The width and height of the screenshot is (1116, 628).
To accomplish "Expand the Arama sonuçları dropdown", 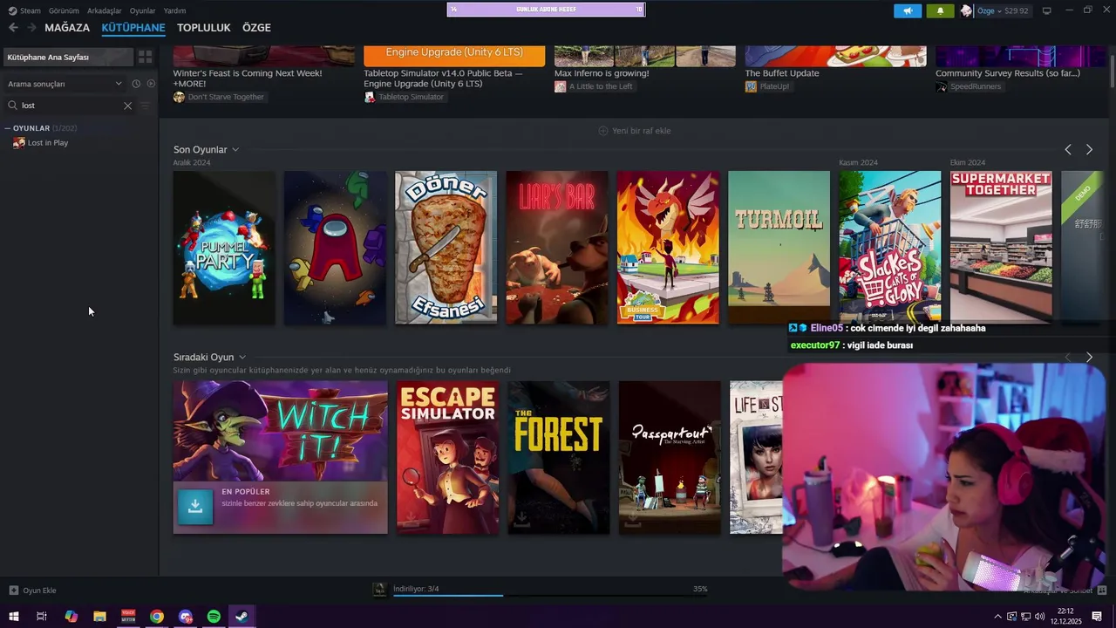I will coord(119,84).
